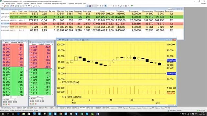Open the Торговля menu
The image size is (207, 116).
[26, 4]
